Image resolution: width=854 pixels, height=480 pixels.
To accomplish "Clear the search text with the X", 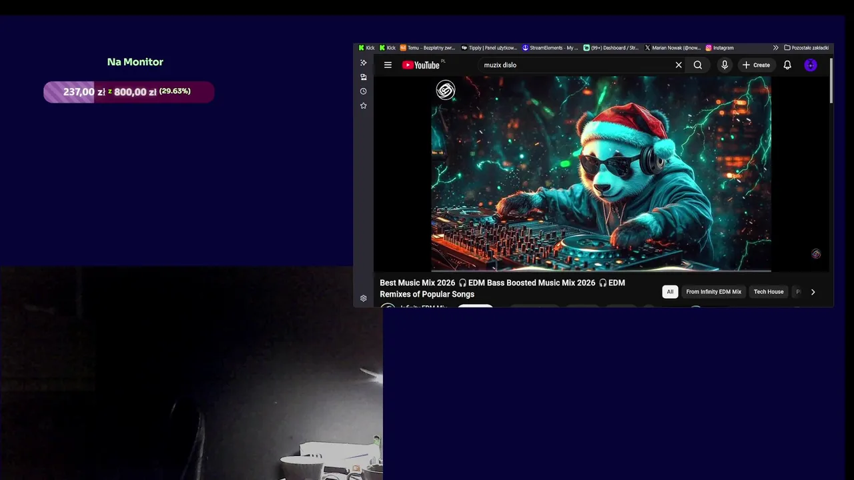I will coord(679,65).
